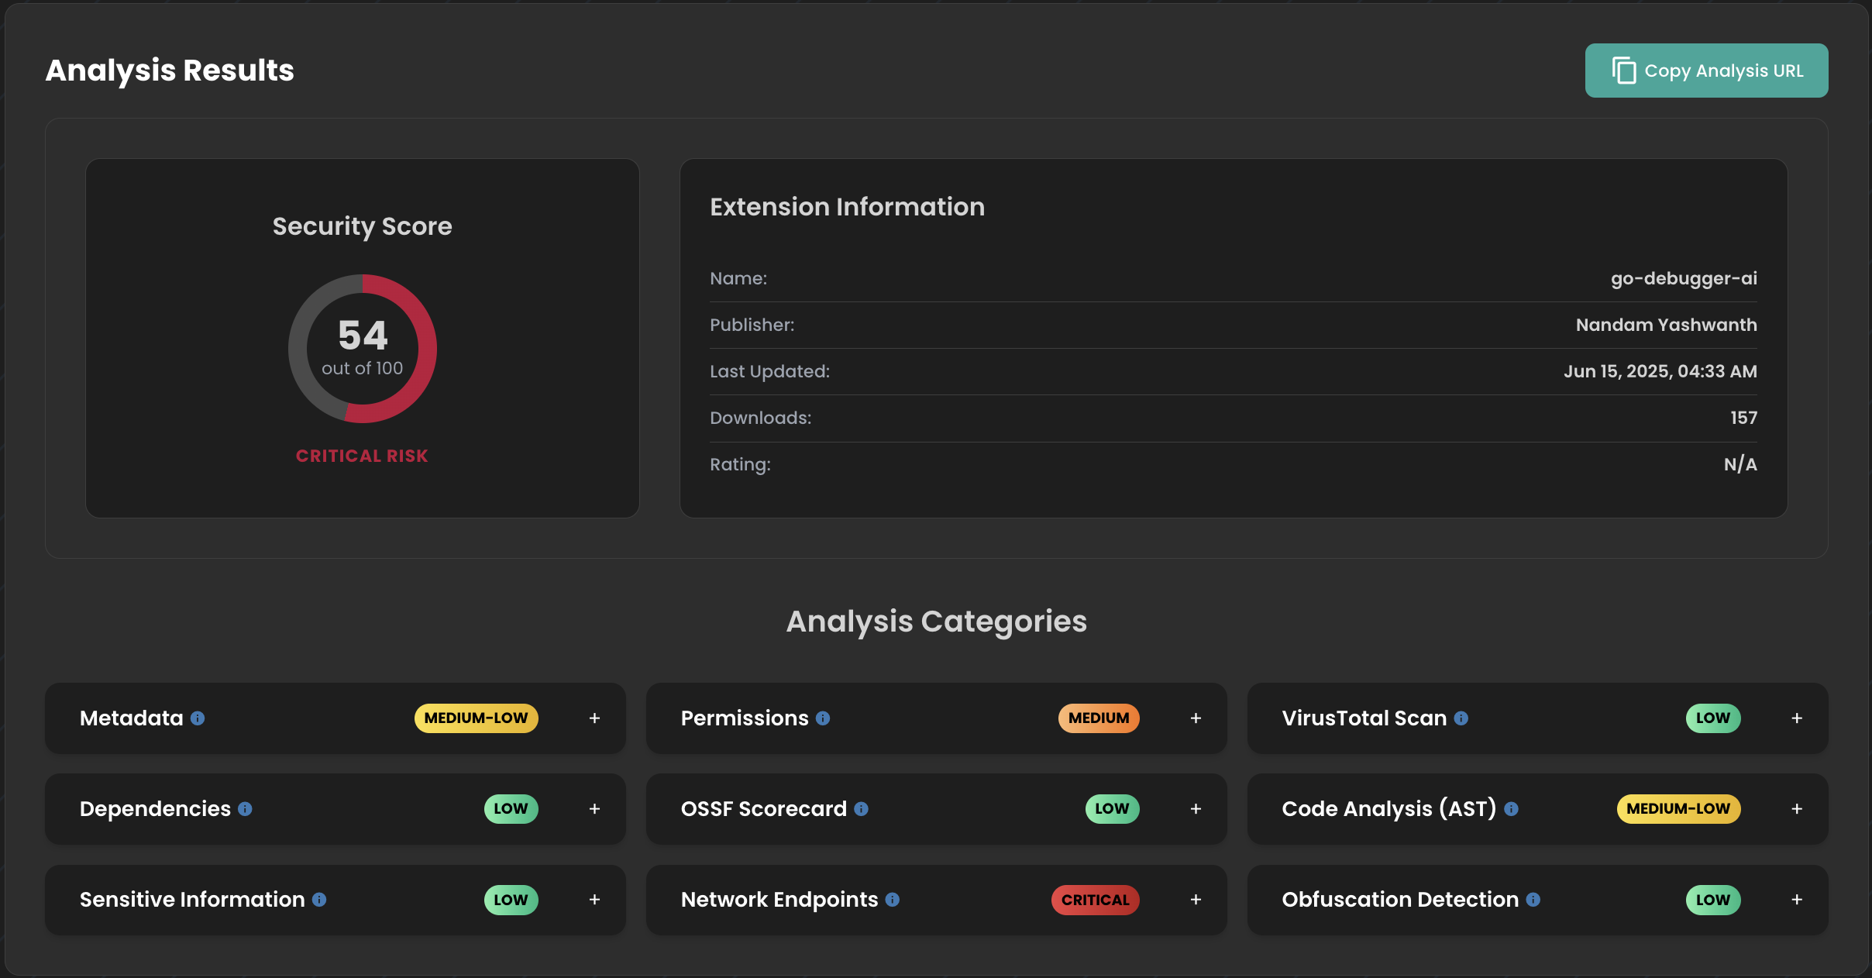The width and height of the screenshot is (1872, 978).
Task: Expand the VirusTotal Scan section
Action: click(1797, 718)
